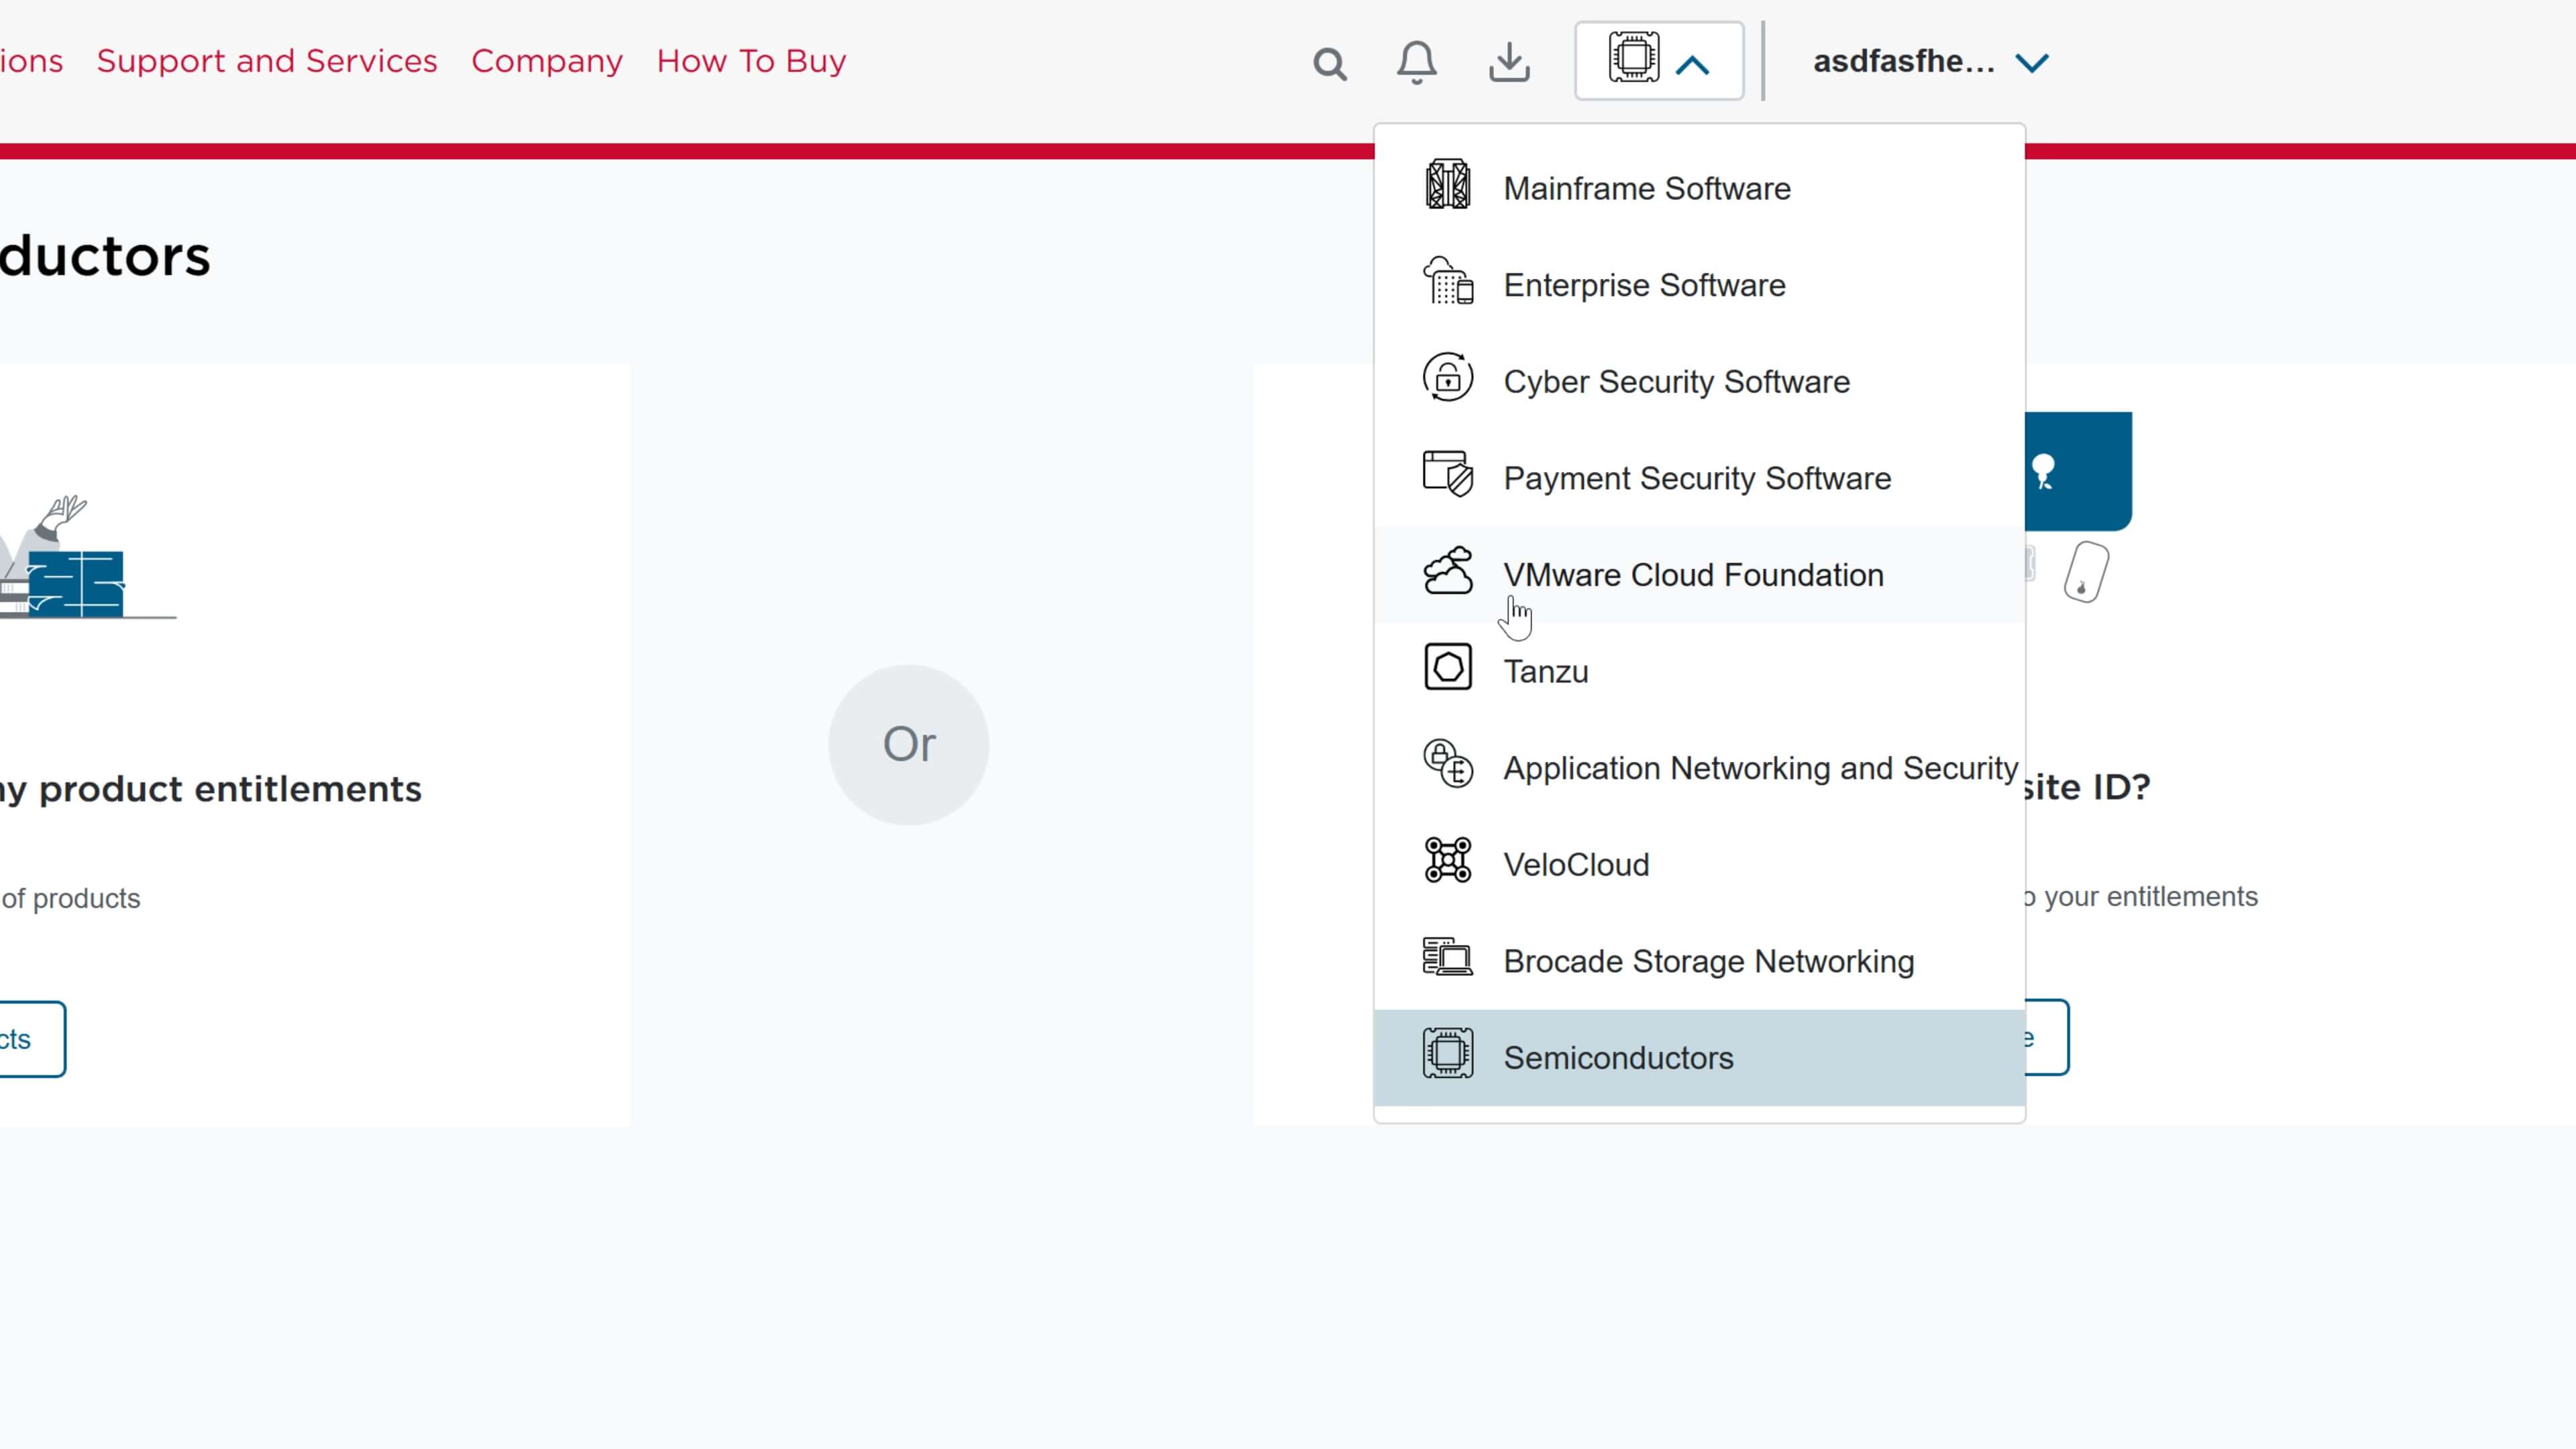The width and height of the screenshot is (2576, 1449).
Task: Click the Semiconductors chip icon in list
Action: (x=1447, y=1053)
